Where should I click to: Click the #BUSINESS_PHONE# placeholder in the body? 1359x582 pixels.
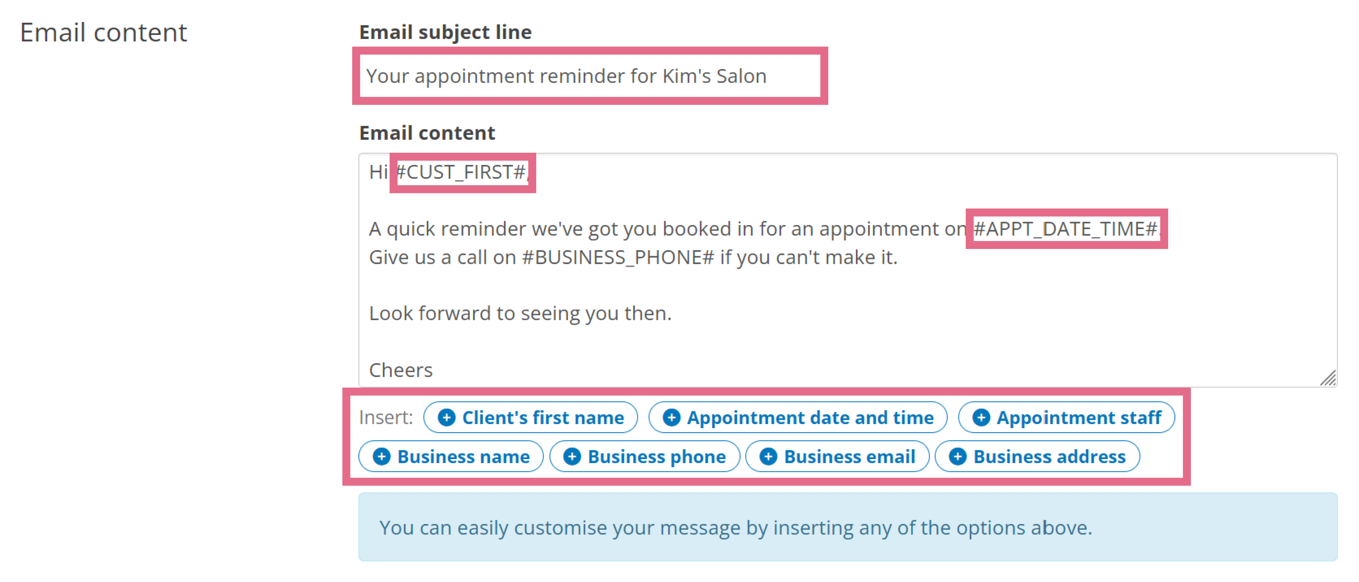coord(618,257)
